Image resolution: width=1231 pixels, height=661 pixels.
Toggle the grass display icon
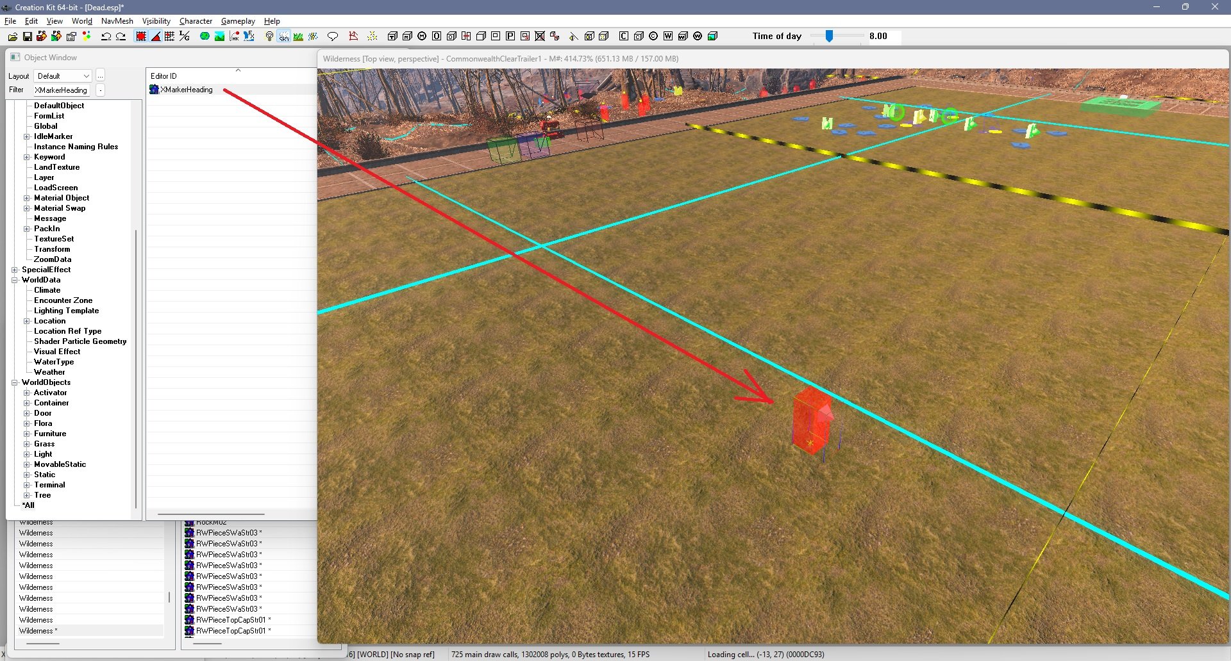[x=298, y=37]
